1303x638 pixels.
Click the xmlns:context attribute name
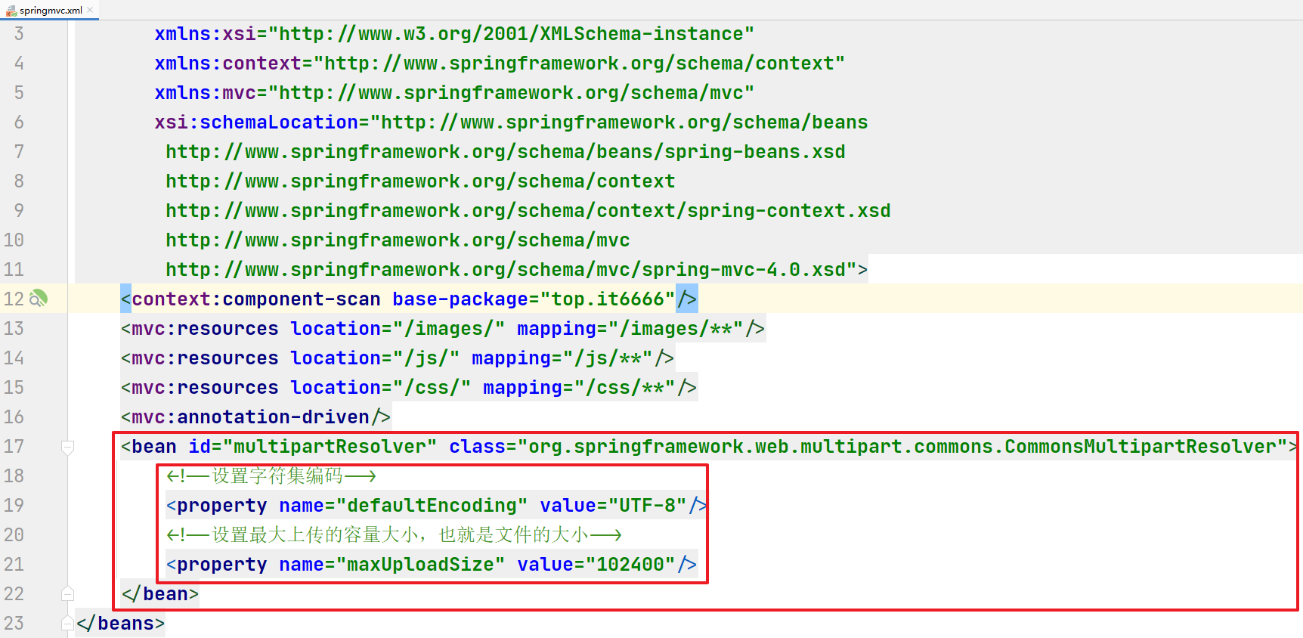tap(228, 63)
